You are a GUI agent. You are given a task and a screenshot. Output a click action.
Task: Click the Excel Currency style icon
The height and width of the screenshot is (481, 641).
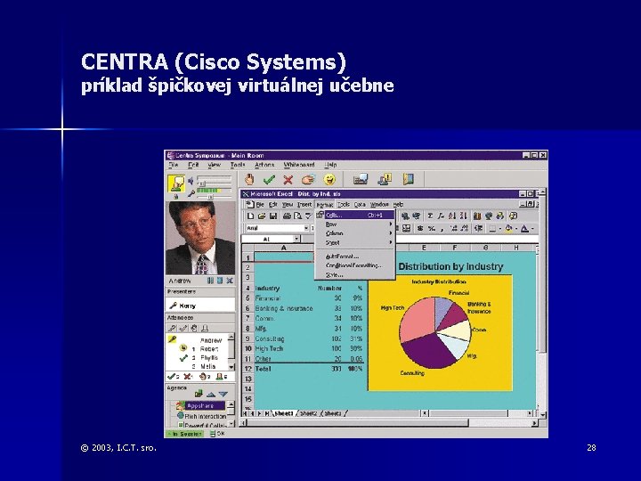pos(420,229)
